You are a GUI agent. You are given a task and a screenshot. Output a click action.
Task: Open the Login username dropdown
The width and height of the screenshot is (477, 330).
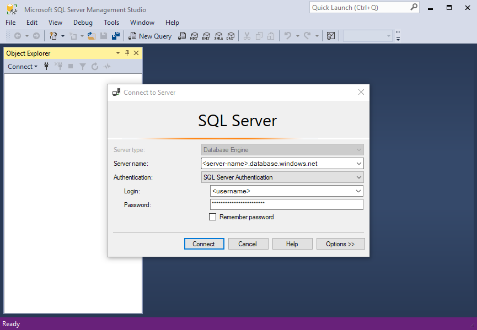[x=358, y=191]
